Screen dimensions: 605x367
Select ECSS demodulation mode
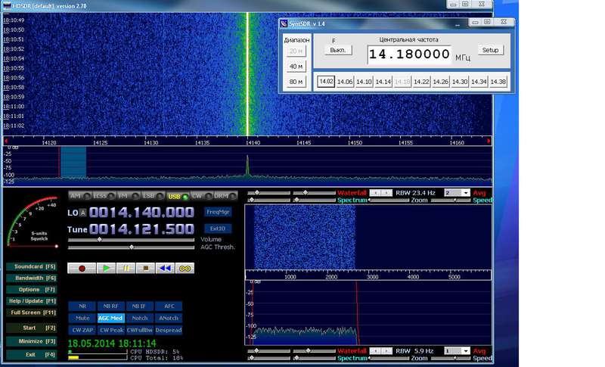pos(104,196)
